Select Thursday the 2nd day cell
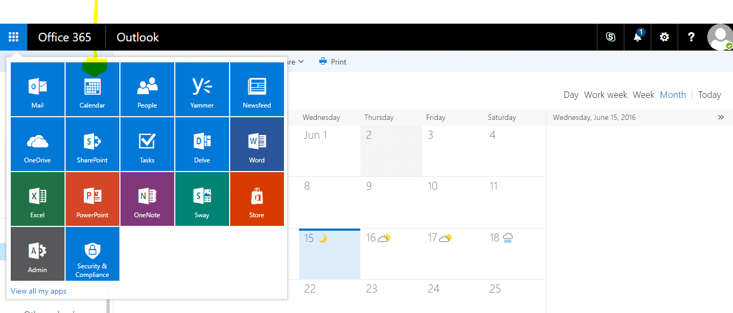 (391, 151)
